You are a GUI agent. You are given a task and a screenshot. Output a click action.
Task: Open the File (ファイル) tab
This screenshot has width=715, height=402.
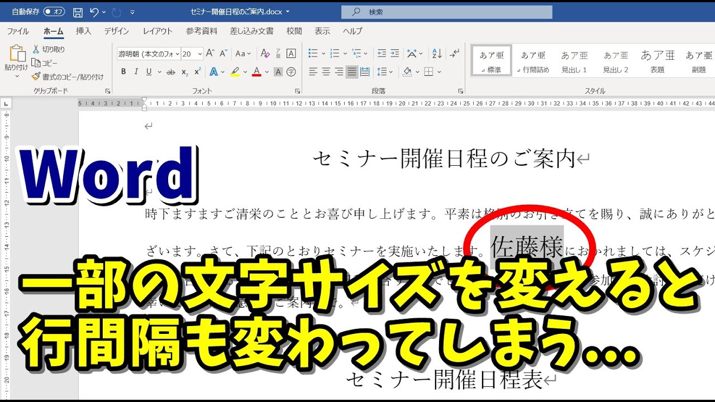click(x=18, y=31)
